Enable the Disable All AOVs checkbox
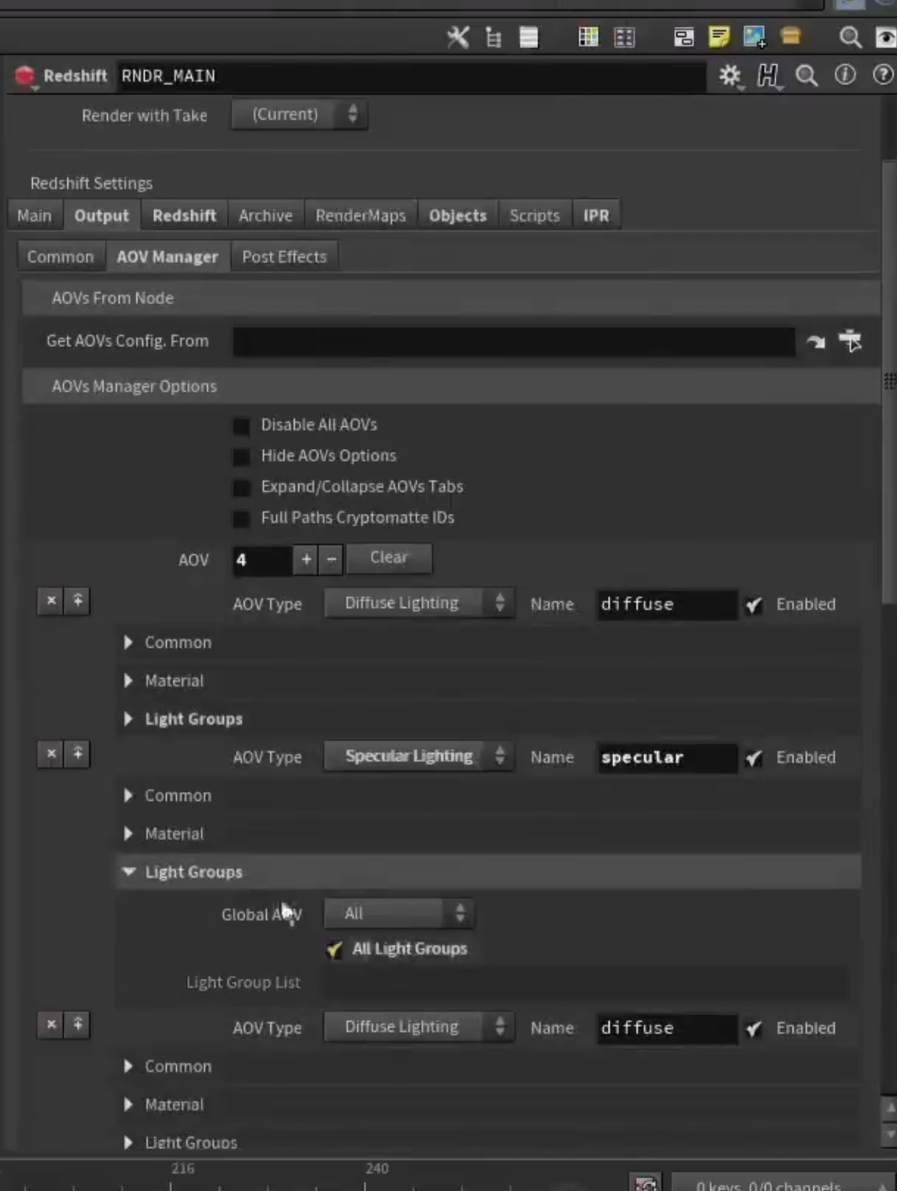 pyautogui.click(x=242, y=425)
